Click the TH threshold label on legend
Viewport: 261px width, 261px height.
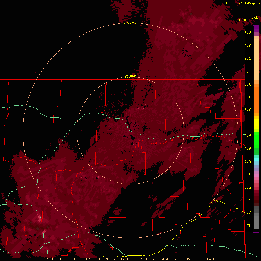click(249, 226)
